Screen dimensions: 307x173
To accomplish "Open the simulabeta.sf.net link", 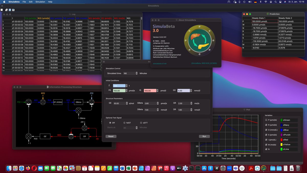I will [x=159, y=63].
